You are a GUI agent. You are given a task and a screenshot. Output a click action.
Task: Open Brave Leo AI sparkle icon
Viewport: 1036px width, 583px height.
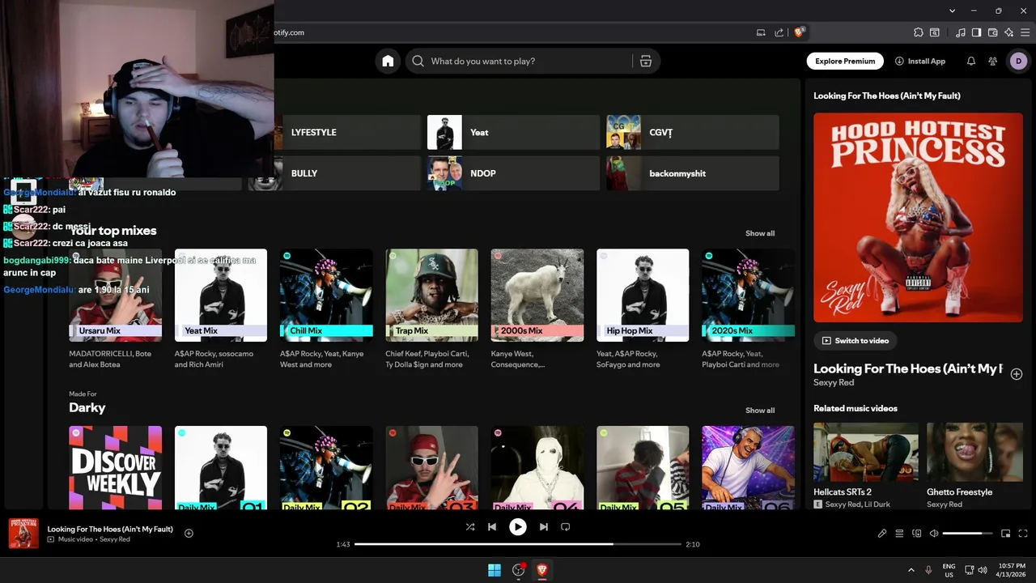[x=1008, y=32]
